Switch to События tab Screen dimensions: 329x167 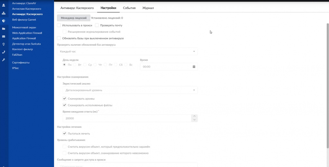[x=129, y=8]
